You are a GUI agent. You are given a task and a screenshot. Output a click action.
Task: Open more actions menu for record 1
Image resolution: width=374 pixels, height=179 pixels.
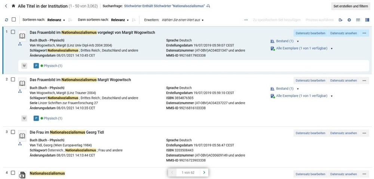click(364, 33)
